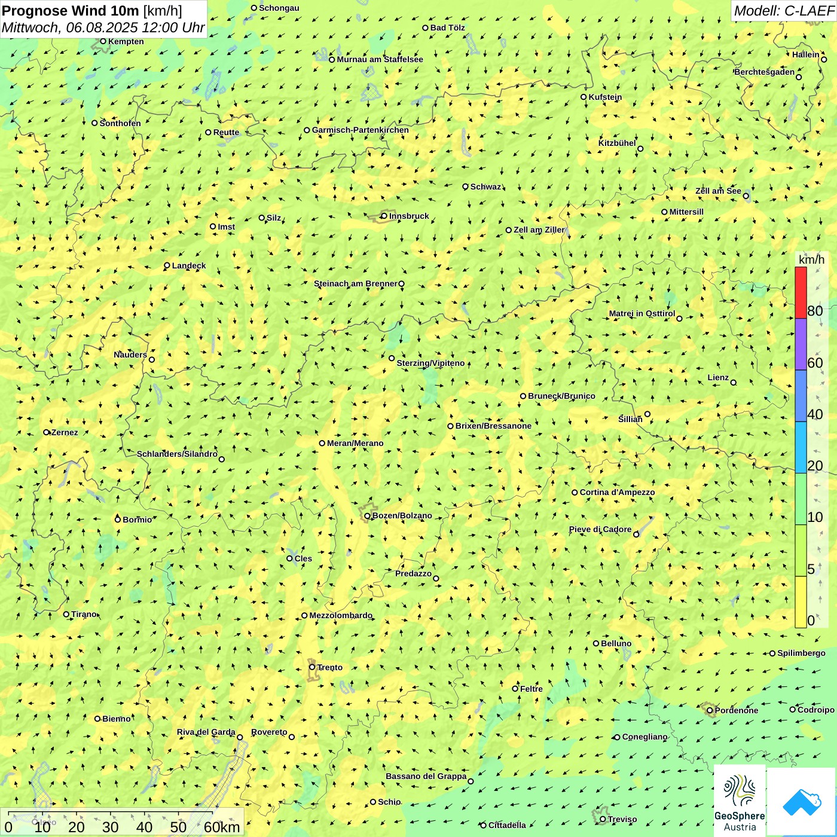Click the Treviso label
Image resolution: width=837 pixels, height=837 pixels.
622,819
